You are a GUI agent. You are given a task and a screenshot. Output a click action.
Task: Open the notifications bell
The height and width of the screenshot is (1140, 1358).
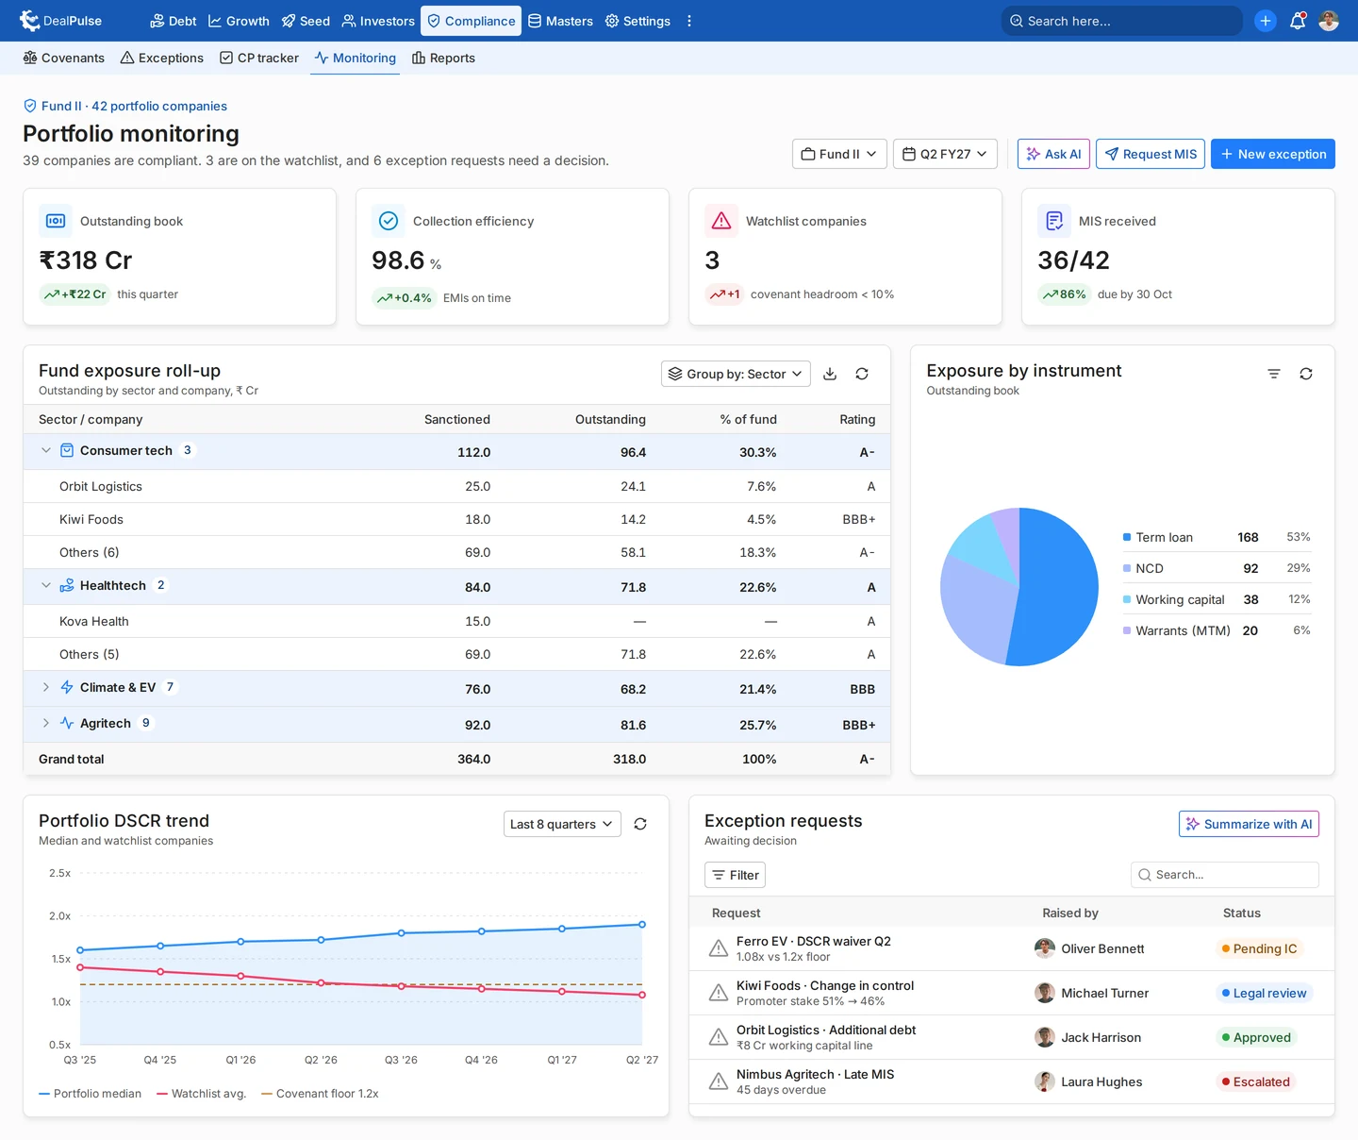(1298, 21)
